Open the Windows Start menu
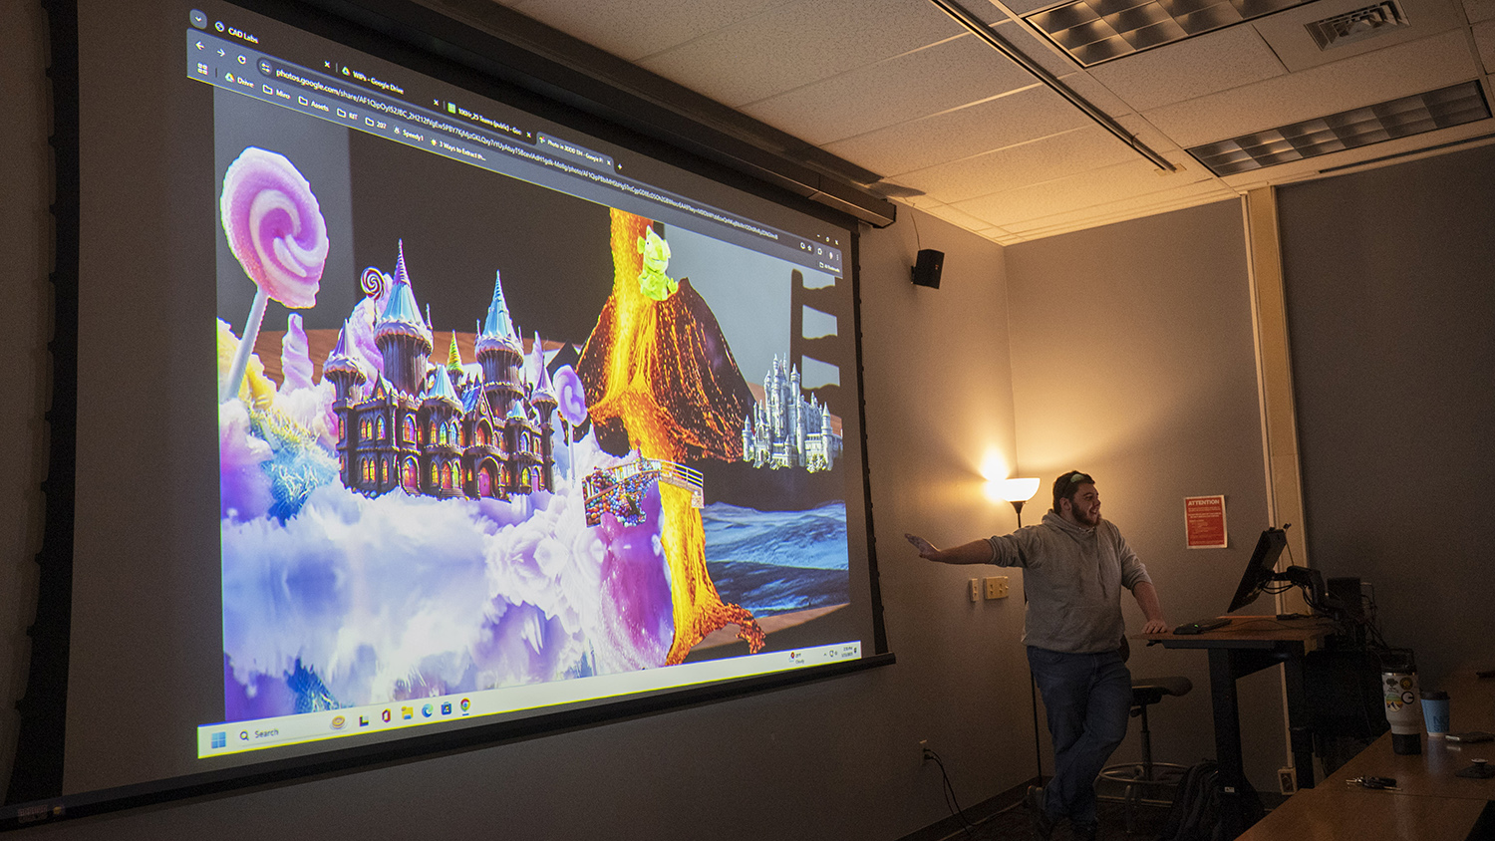The image size is (1495, 841). [218, 739]
